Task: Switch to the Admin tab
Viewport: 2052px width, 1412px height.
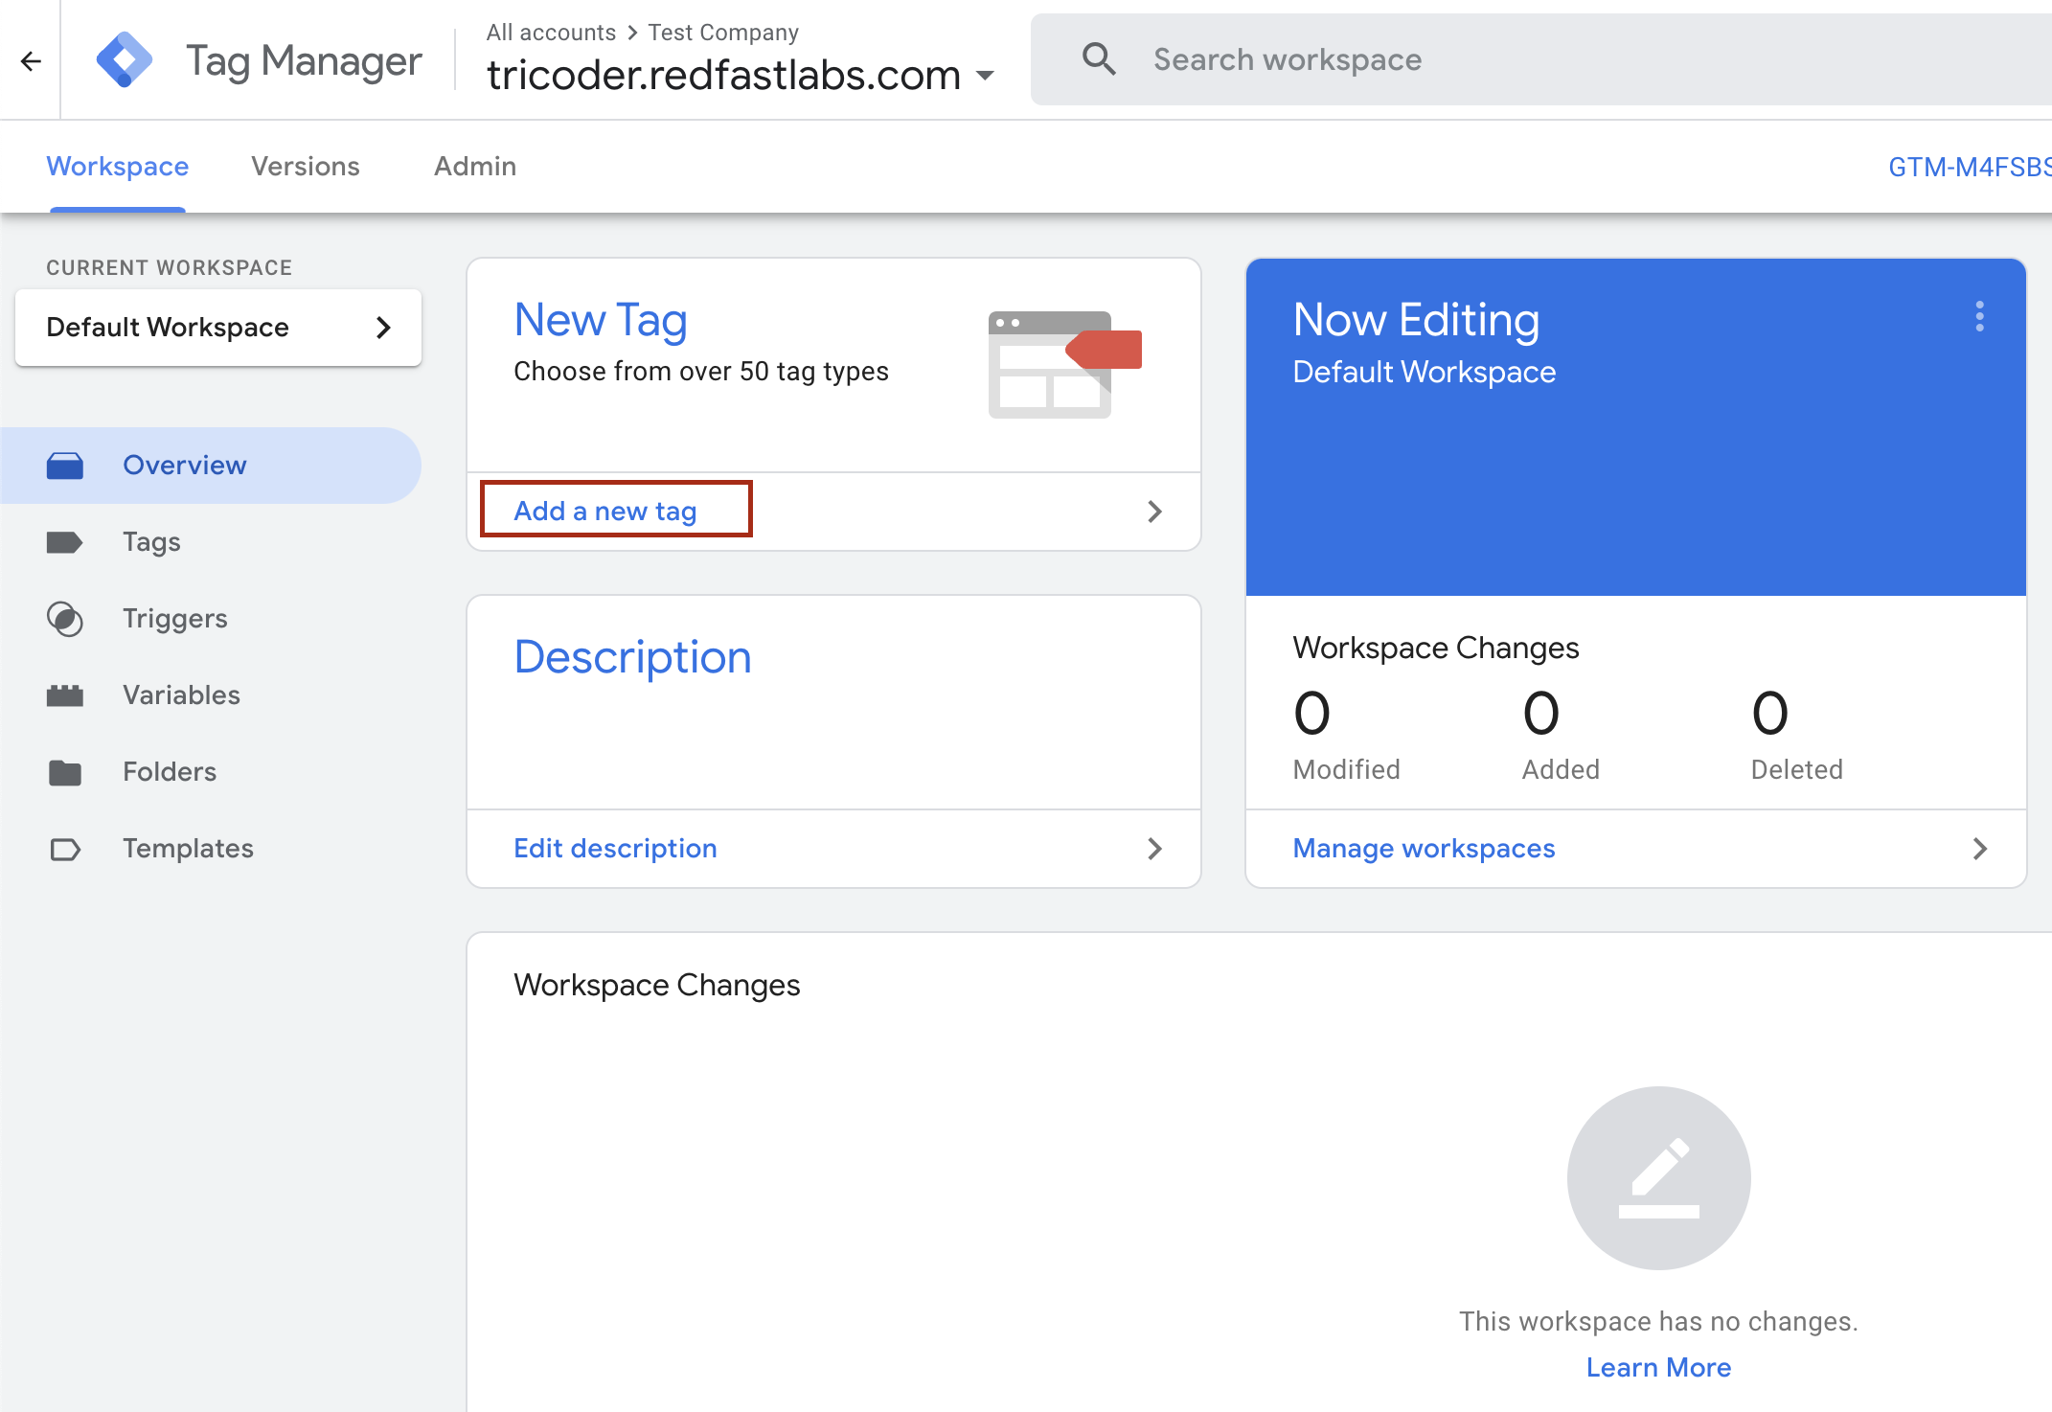Action: click(475, 167)
